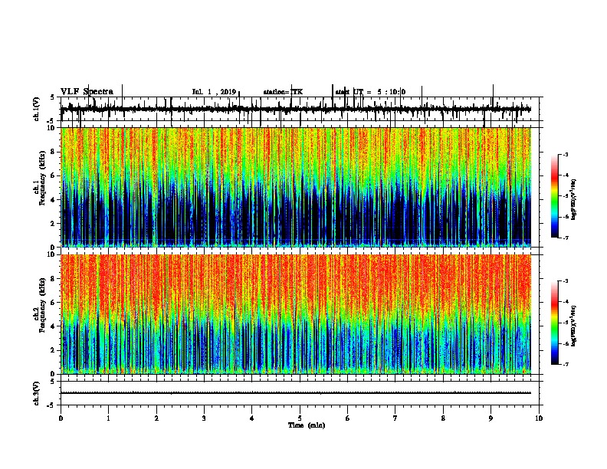Click the ch.1 voltage waveform trace
The height and width of the screenshot is (469, 607).
(x=296, y=110)
